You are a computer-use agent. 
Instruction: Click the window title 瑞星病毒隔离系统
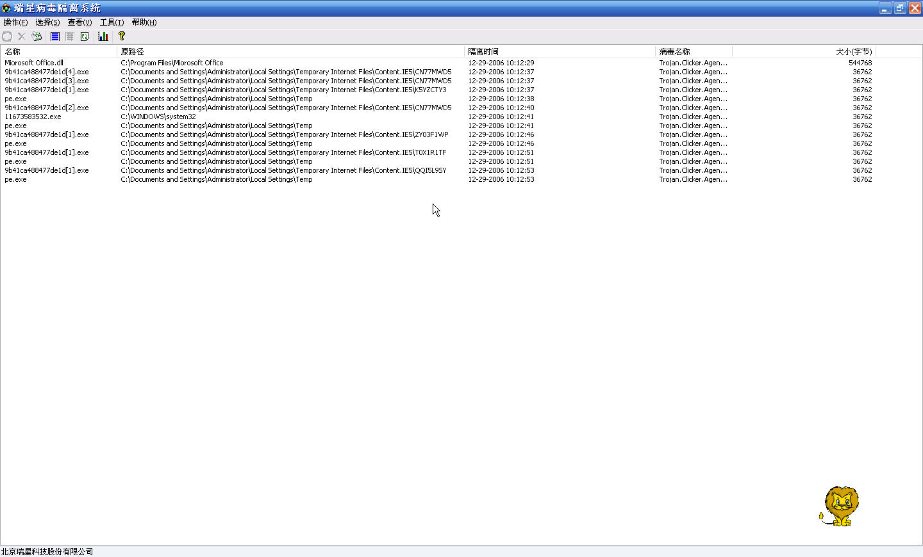(x=58, y=8)
